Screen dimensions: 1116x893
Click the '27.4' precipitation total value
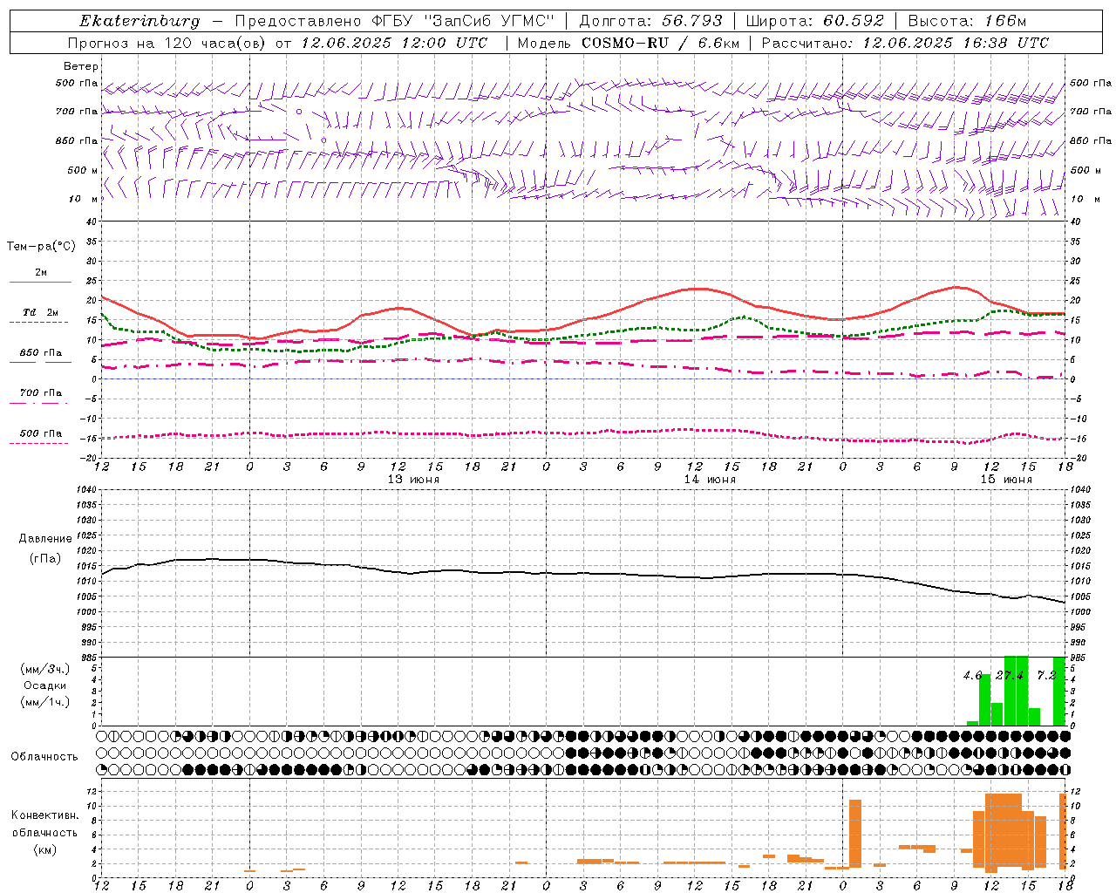tap(1010, 675)
